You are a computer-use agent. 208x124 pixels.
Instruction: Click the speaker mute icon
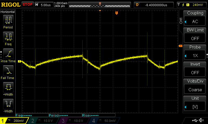click(x=201, y=120)
